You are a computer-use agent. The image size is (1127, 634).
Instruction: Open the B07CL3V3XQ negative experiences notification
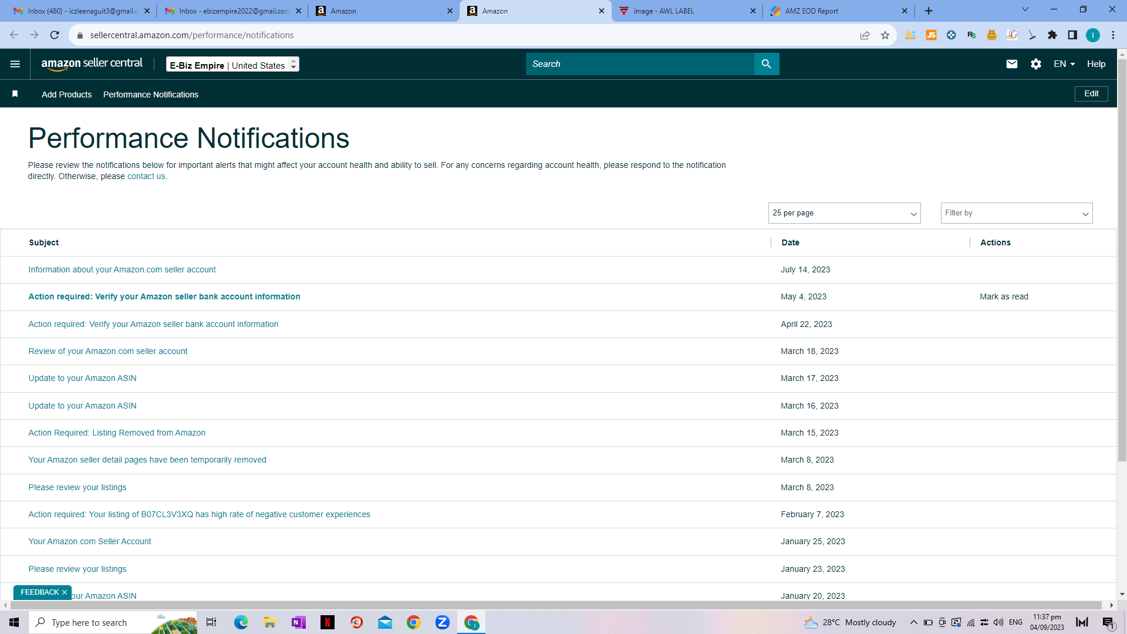[200, 515]
